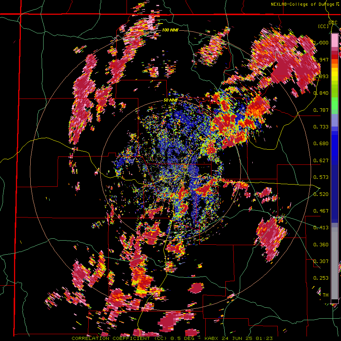Click the TH label on the legend
This screenshot has height=341, width=341.
click(325, 295)
